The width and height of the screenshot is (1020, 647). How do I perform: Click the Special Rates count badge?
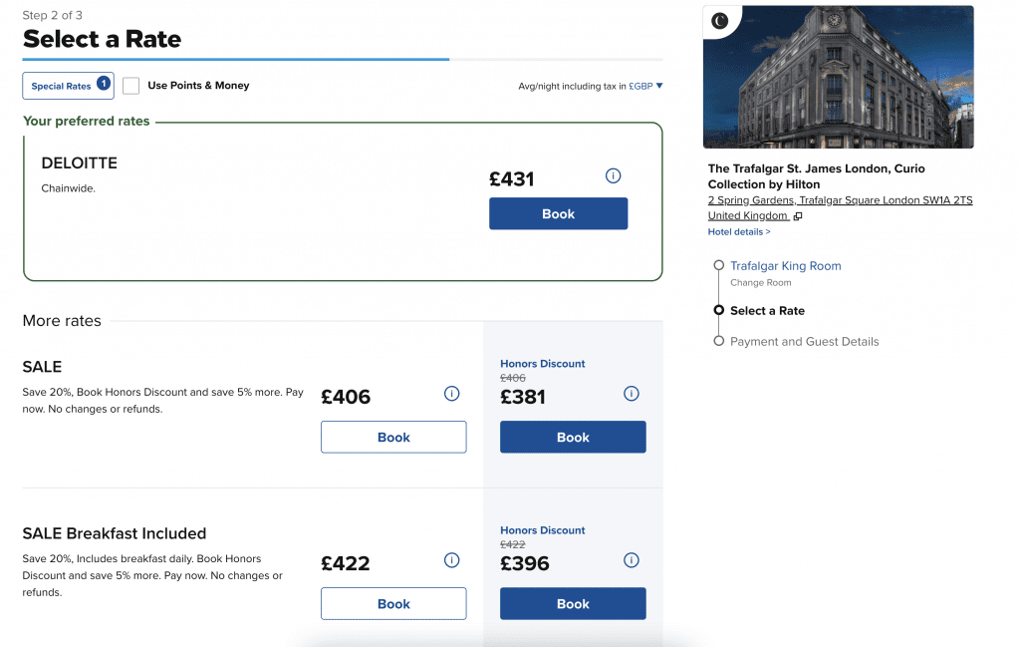point(103,84)
